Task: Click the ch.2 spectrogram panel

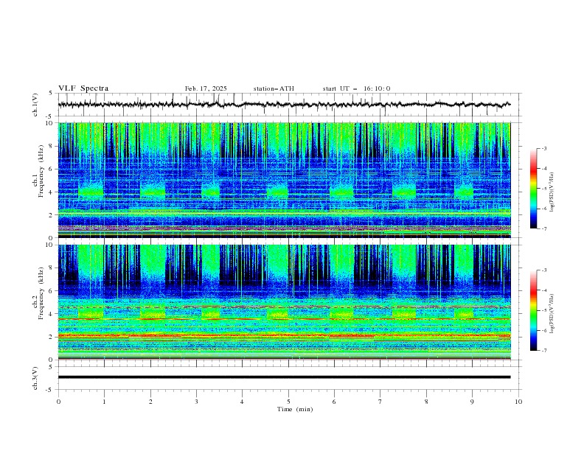Action: coord(284,302)
